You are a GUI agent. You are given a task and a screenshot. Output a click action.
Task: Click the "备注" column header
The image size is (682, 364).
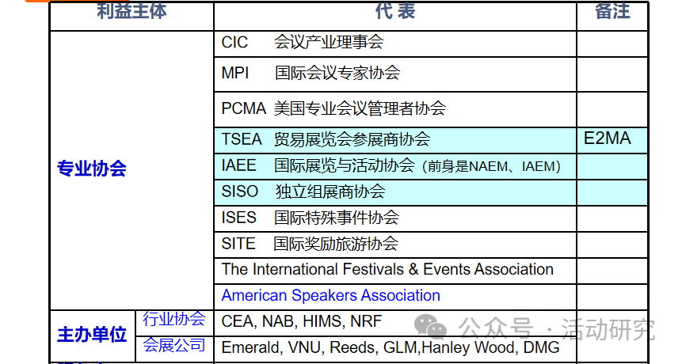pos(612,16)
